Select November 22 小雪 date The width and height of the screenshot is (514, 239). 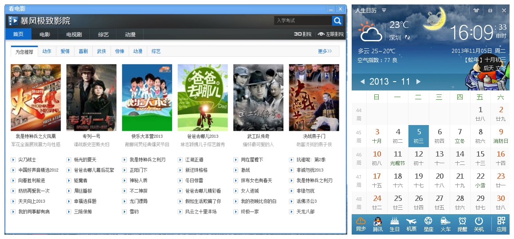(480, 180)
